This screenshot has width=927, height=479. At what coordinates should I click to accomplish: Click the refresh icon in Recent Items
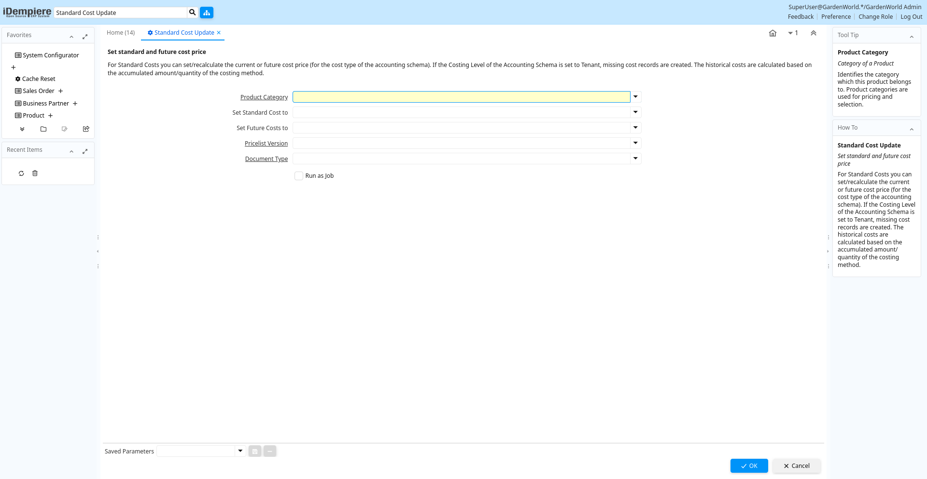[21, 173]
